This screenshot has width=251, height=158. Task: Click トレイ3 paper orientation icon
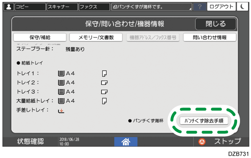tap(104, 92)
